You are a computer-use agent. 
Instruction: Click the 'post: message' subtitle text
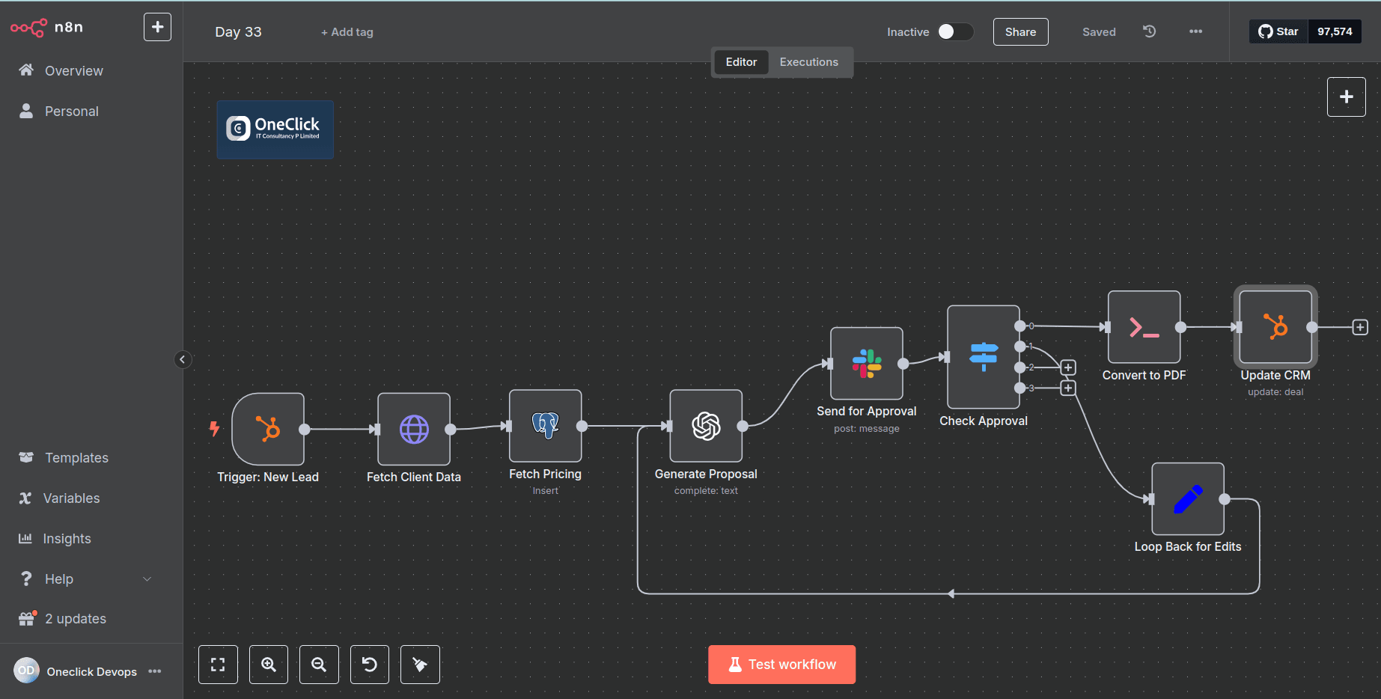tap(867, 429)
